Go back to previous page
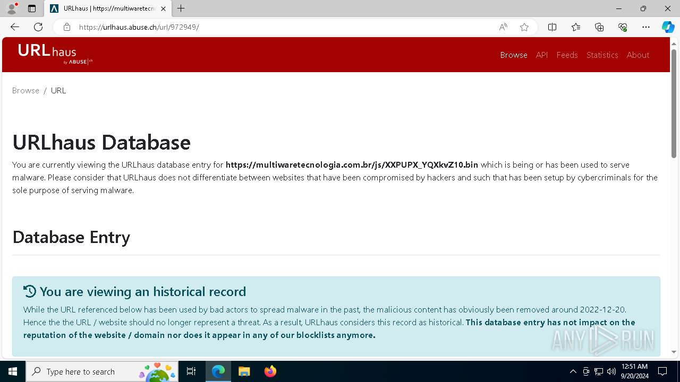The height and width of the screenshot is (382, 680). coord(15,27)
